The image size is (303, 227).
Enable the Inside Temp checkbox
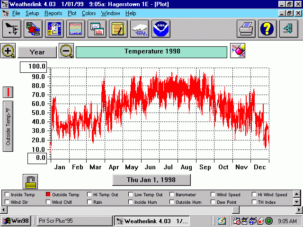[x=7, y=194]
